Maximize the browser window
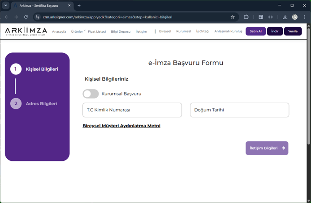This screenshot has width=311, height=203. pyautogui.click(x=292, y=5)
